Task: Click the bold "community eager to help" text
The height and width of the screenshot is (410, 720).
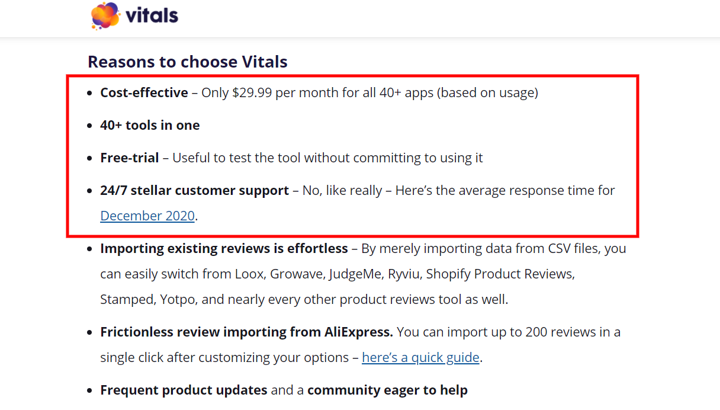Action: 387,390
